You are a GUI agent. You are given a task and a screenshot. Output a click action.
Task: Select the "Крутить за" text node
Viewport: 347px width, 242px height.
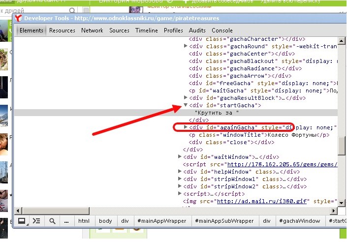pyautogui.click(x=217, y=113)
